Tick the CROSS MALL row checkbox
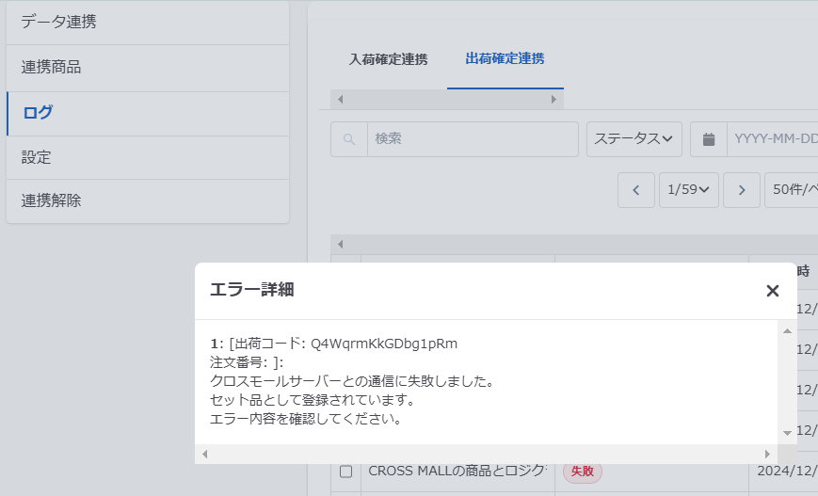 (x=345, y=471)
